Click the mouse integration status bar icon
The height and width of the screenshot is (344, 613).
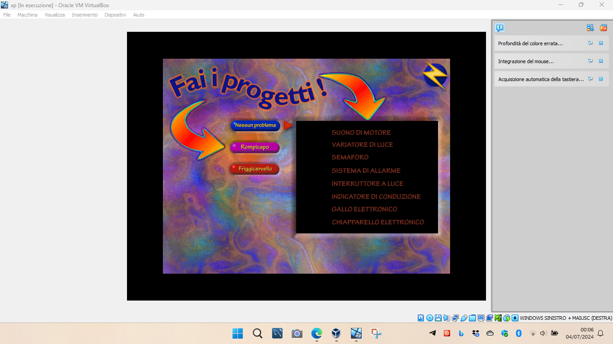507,318
